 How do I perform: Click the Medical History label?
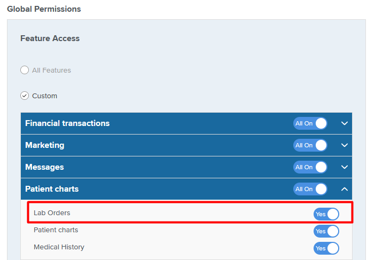coord(59,247)
